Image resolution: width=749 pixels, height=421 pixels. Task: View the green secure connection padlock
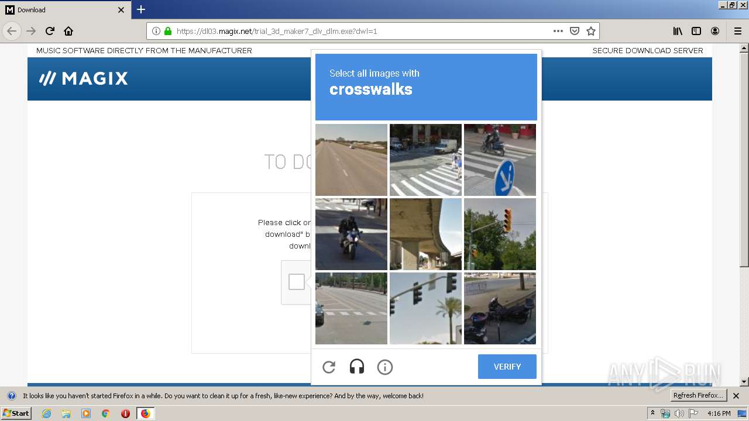pyautogui.click(x=168, y=31)
